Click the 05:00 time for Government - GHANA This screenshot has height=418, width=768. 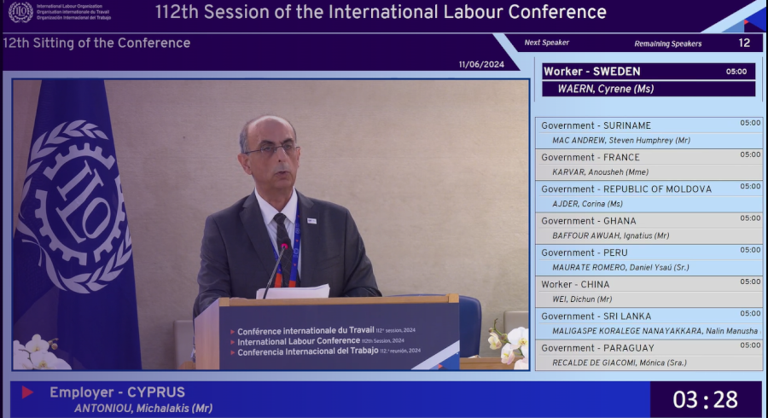click(x=750, y=218)
